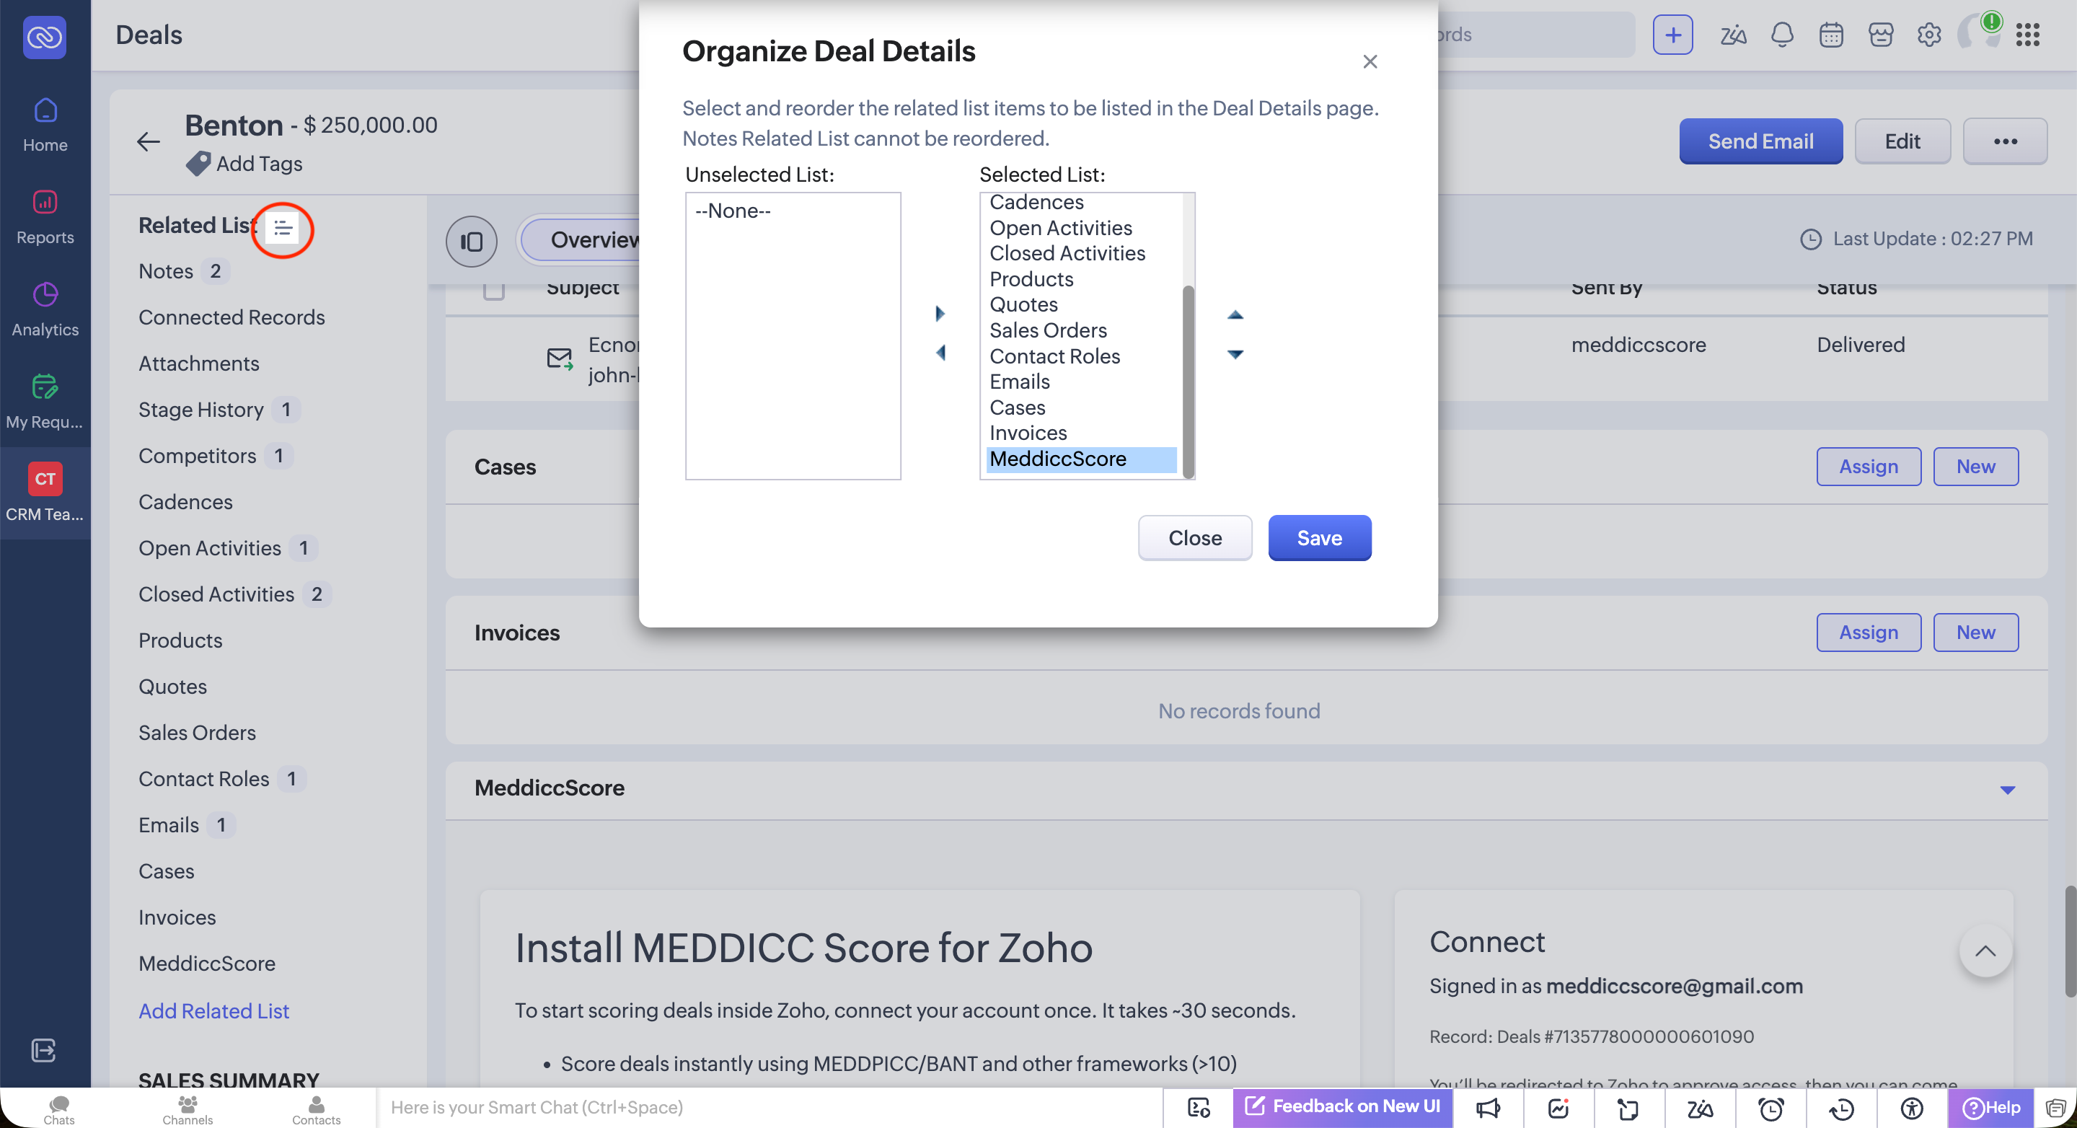
Task: Click the circled organize Related List icon
Action: pos(282,229)
